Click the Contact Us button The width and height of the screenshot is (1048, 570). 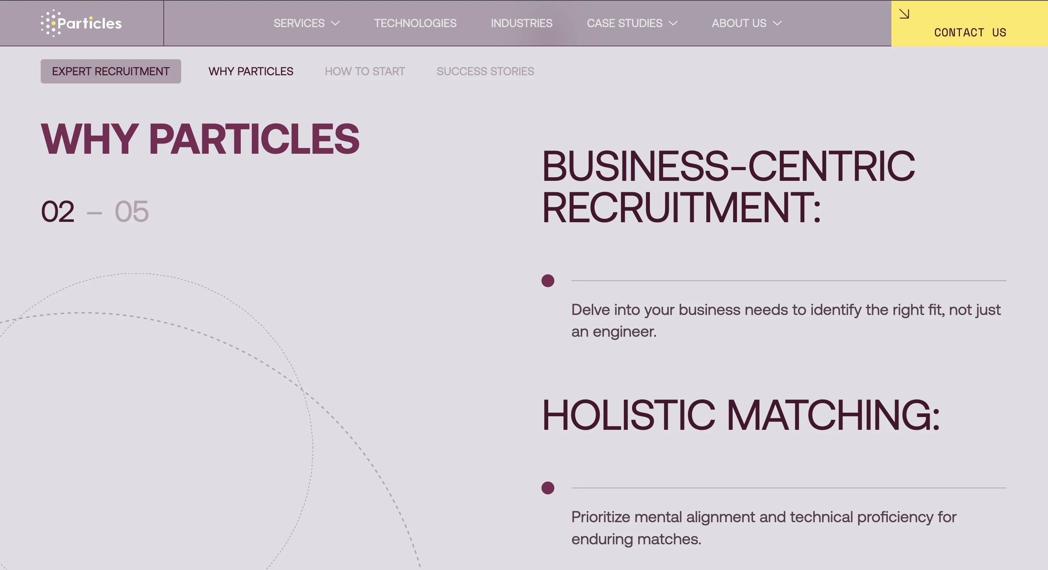coord(970,32)
